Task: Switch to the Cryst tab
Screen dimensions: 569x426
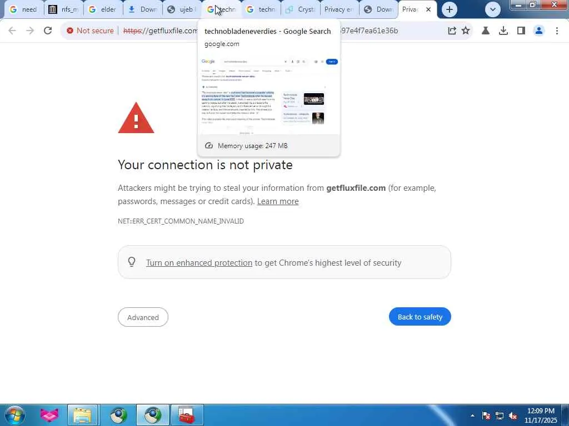Action: point(301,9)
